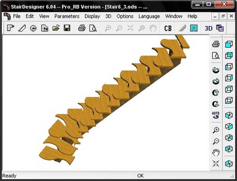Select the pan hand tool in right toolbar
Viewport: 237px width, 181px height.
click(216, 153)
